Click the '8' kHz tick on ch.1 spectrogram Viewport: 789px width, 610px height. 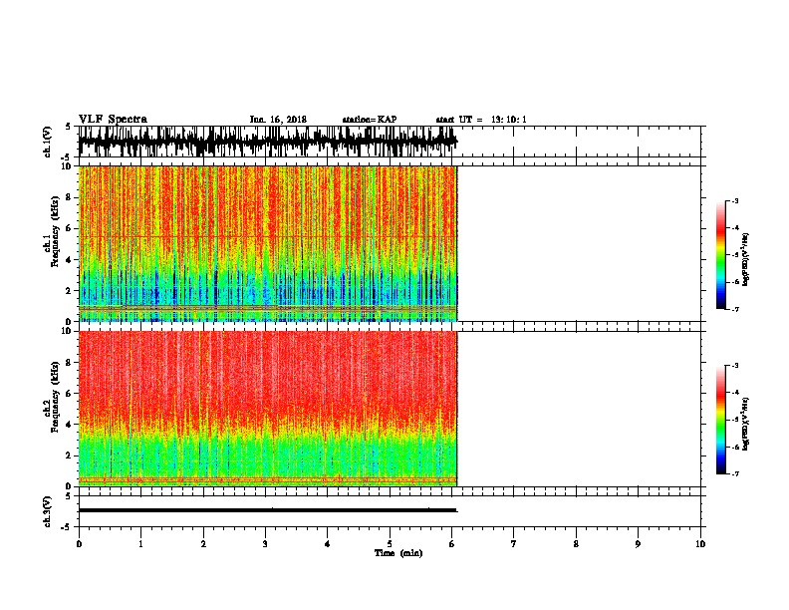click(69, 197)
